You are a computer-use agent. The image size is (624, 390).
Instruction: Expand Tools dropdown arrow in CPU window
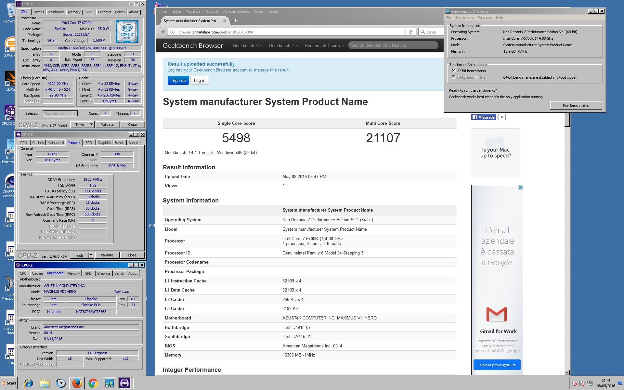(x=91, y=124)
